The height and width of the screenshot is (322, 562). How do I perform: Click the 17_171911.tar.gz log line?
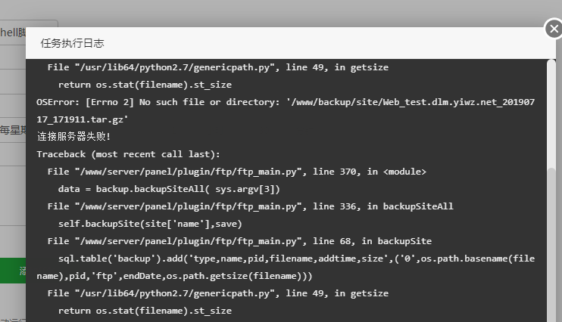(x=83, y=119)
